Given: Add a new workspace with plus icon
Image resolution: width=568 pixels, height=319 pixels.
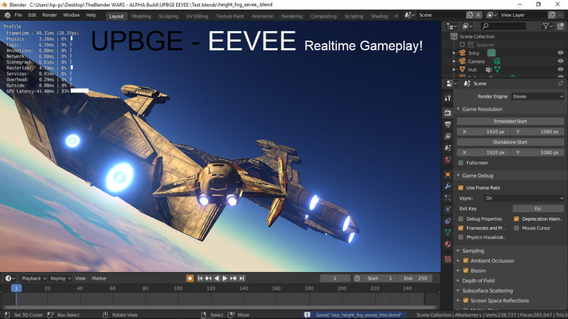Looking at the screenshot, I should click(x=396, y=16).
